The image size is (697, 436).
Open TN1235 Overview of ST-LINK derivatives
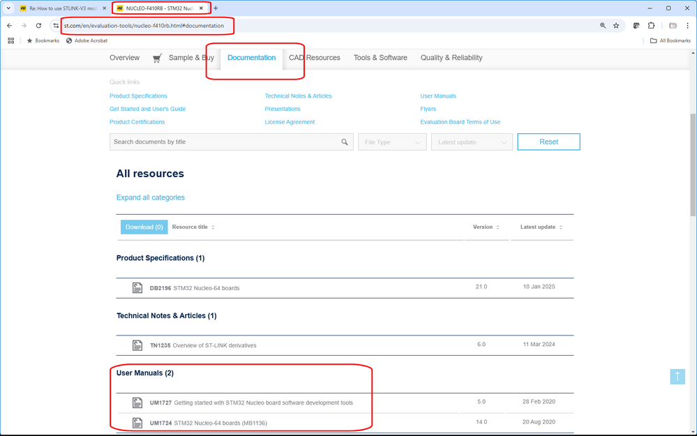click(203, 345)
